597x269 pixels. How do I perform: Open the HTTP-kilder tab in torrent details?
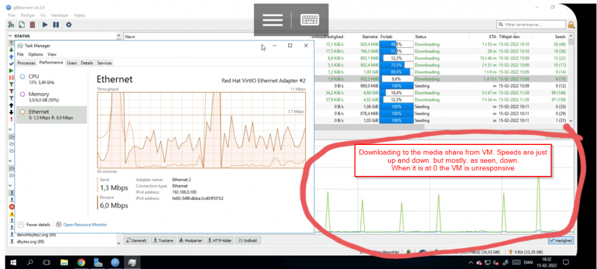coord(220,240)
